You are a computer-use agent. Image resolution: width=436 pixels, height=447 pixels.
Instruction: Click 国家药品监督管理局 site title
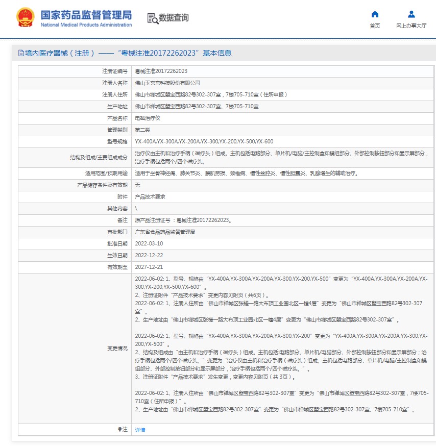[86, 15]
